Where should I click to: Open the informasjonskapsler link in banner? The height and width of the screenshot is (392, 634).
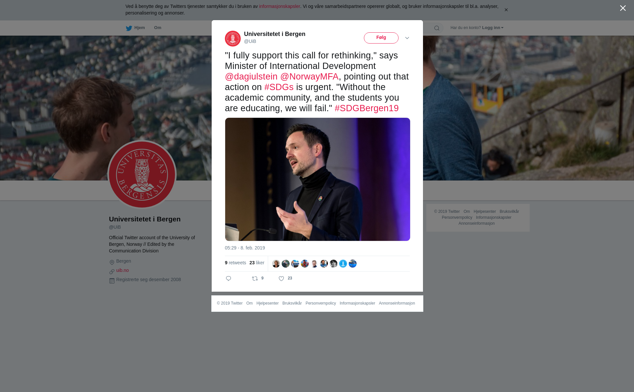(x=279, y=6)
